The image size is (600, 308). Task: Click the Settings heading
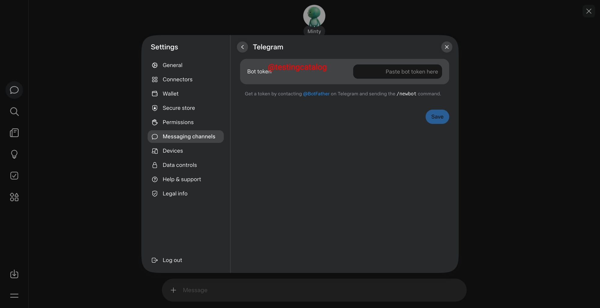tap(164, 47)
